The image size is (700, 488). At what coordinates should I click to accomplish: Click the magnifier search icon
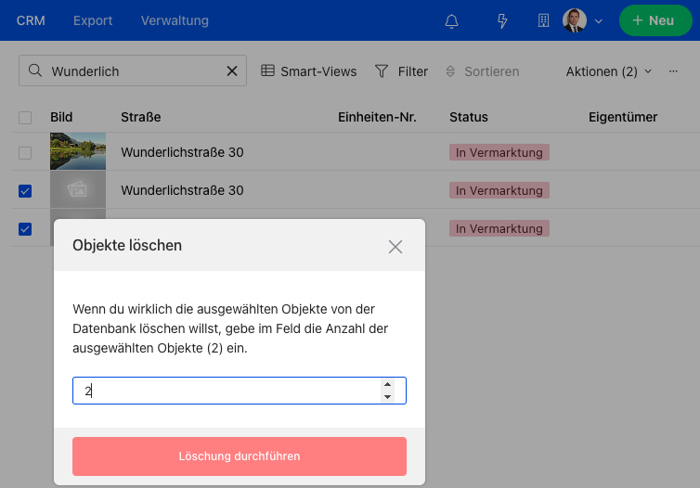point(35,71)
